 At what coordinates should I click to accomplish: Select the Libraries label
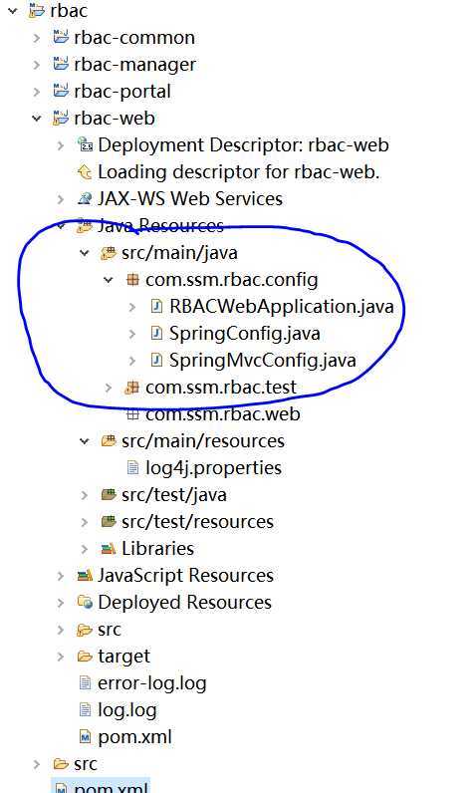[157, 549]
